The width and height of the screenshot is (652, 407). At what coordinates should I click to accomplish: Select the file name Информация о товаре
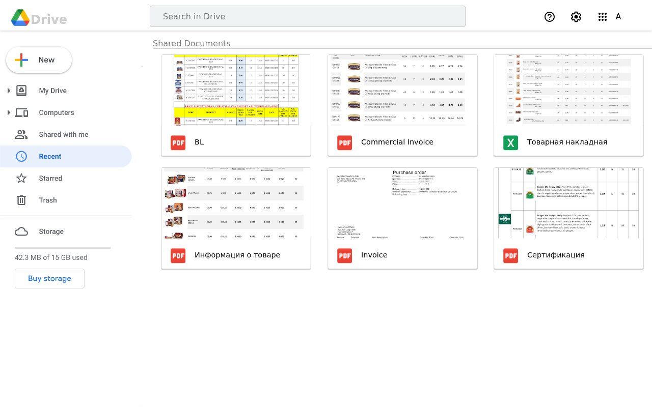click(x=237, y=255)
